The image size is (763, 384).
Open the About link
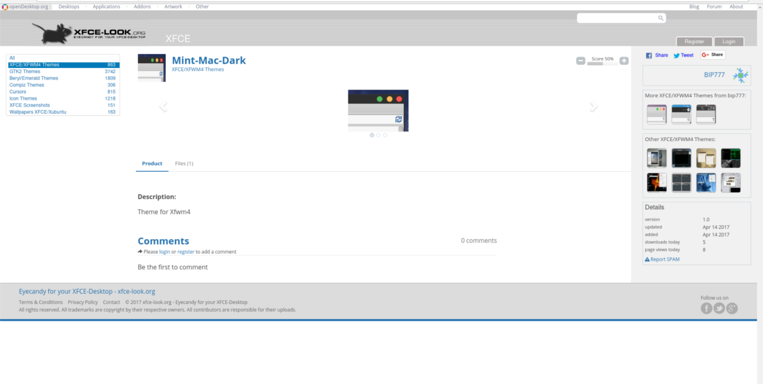coord(736,6)
